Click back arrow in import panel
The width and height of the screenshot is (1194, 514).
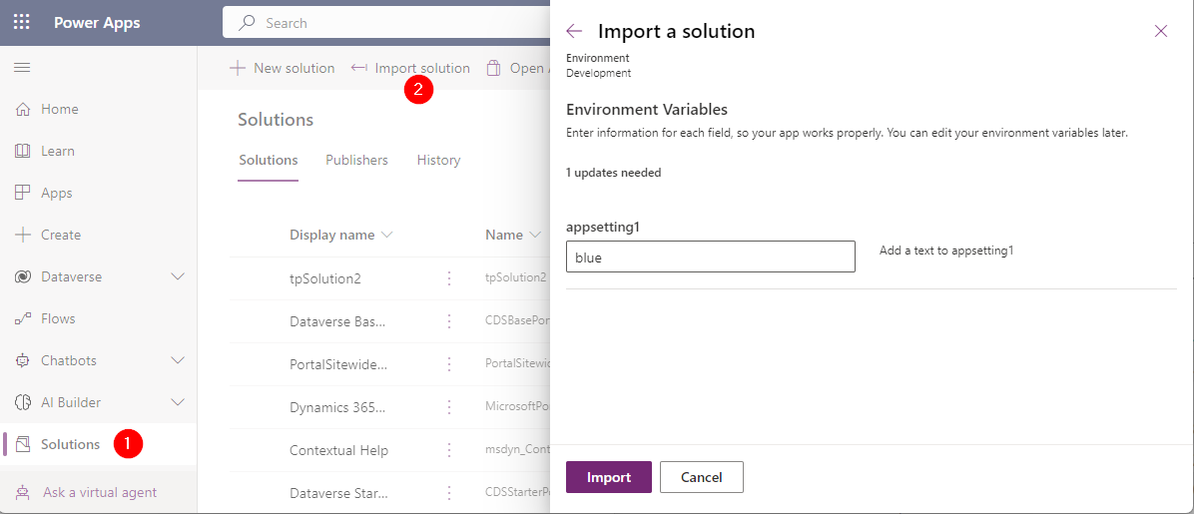click(574, 31)
